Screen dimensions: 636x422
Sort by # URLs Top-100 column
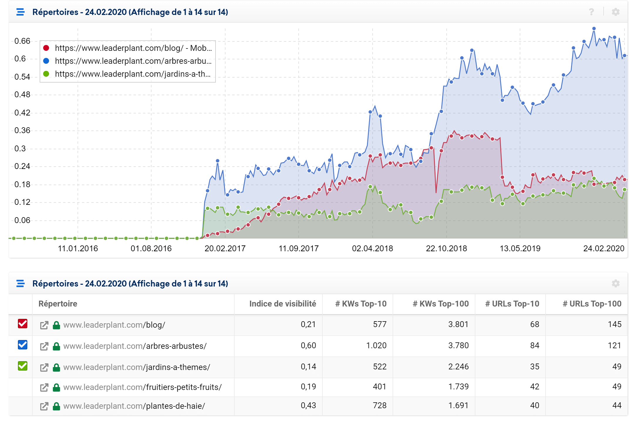(x=592, y=304)
